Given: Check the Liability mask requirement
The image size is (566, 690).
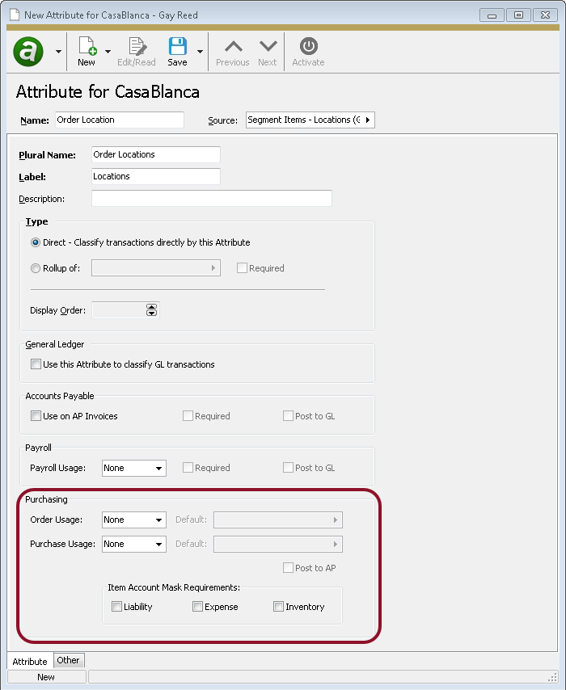Looking at the screenshot, I should coord(116,606).
